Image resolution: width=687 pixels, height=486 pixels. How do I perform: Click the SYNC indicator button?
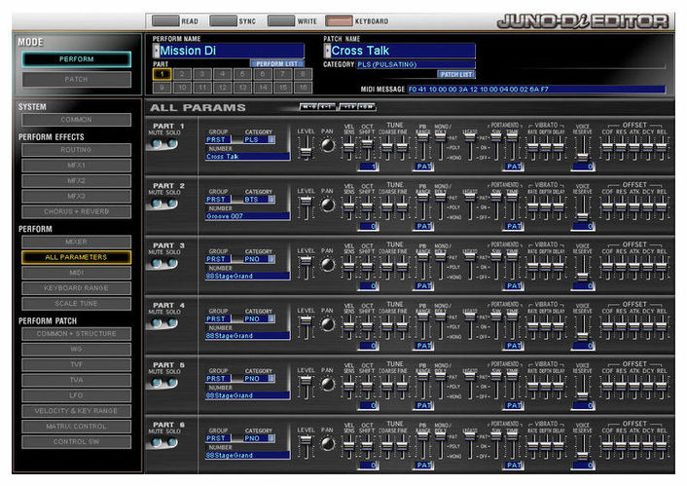pos(224,20)
